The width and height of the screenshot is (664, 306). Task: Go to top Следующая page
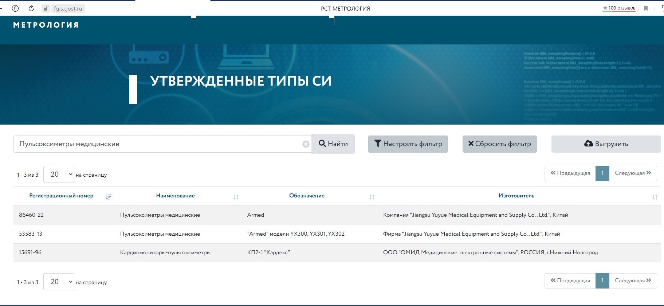[633, 173]
